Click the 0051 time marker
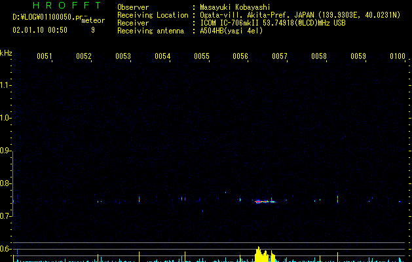Screen dimensions: 412x262 pos(44,56)
